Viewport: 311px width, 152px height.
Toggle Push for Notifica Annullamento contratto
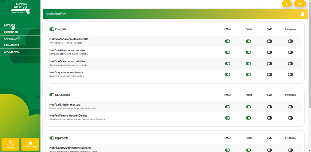248,41
